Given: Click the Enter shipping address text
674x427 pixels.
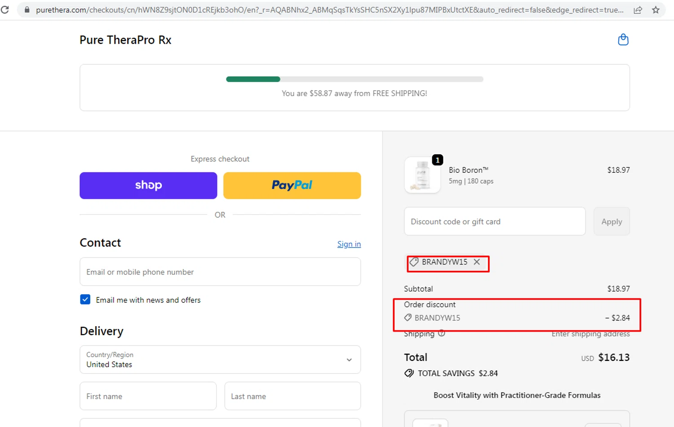Looking at the screenshot, I should click(590, 333).
